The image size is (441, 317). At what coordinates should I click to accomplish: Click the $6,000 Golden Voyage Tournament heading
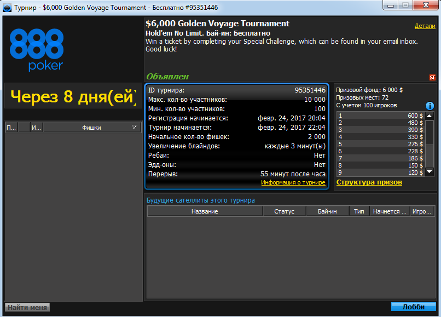click(x=217, y=24)
